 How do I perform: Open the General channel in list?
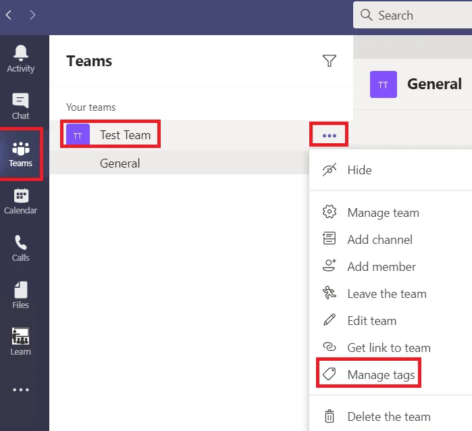coord(179,163)
